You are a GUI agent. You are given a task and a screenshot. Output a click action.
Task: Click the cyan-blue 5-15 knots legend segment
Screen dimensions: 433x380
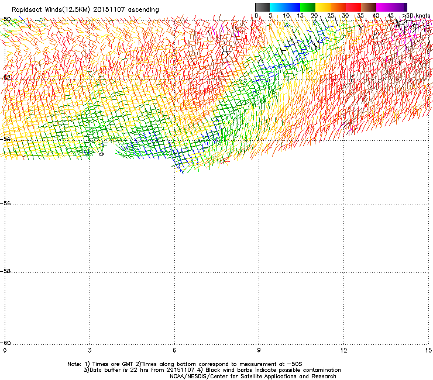[x=285, y=7]
